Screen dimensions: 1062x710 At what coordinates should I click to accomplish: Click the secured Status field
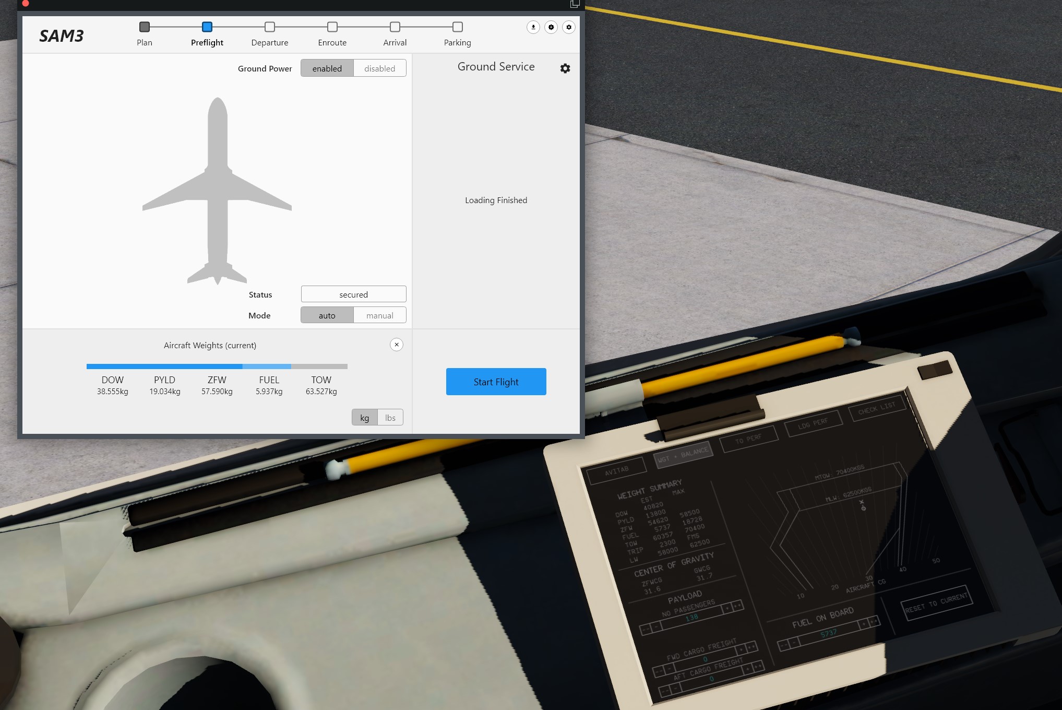(x=354, y=294)
